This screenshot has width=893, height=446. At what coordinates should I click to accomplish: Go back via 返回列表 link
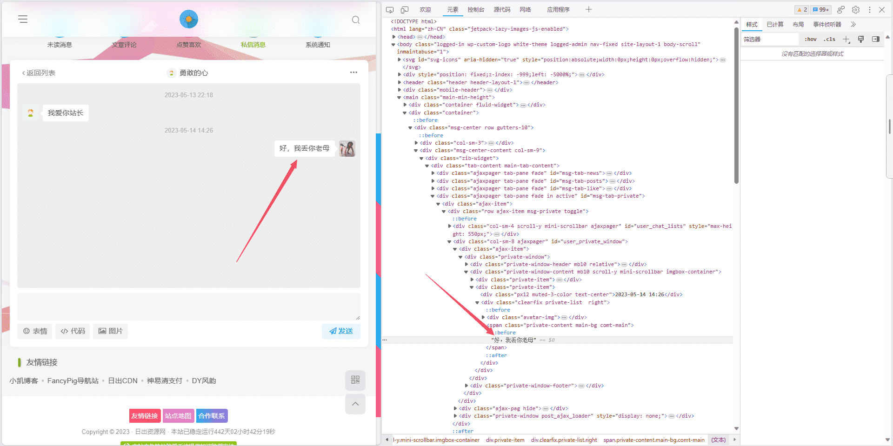click(39, 73)
